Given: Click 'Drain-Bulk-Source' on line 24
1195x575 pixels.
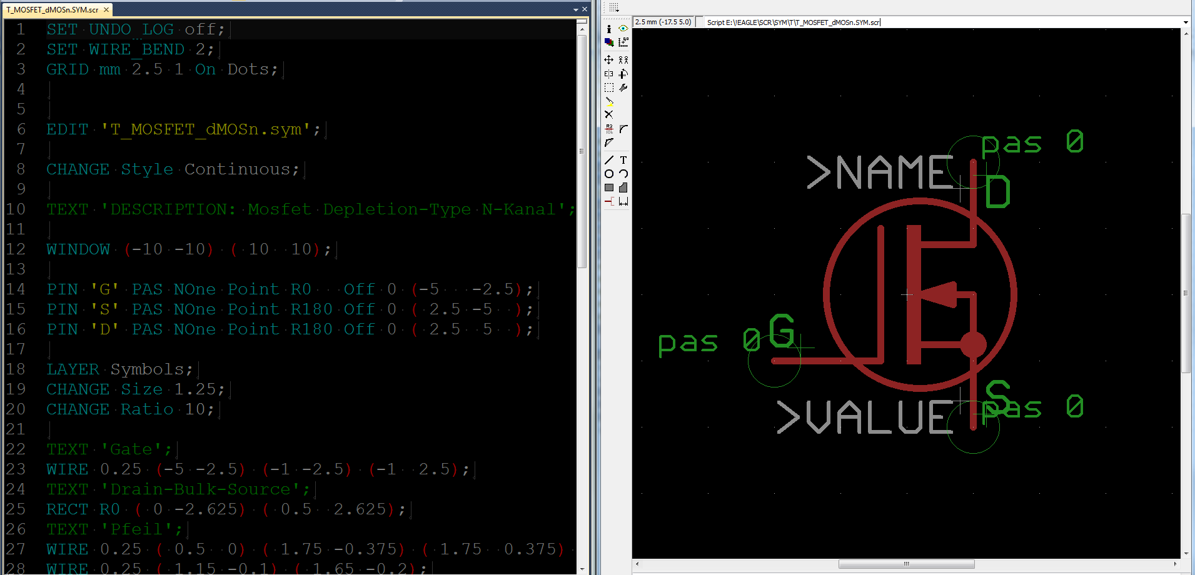Looking at the screenshot, I should [x=200, y=489].
